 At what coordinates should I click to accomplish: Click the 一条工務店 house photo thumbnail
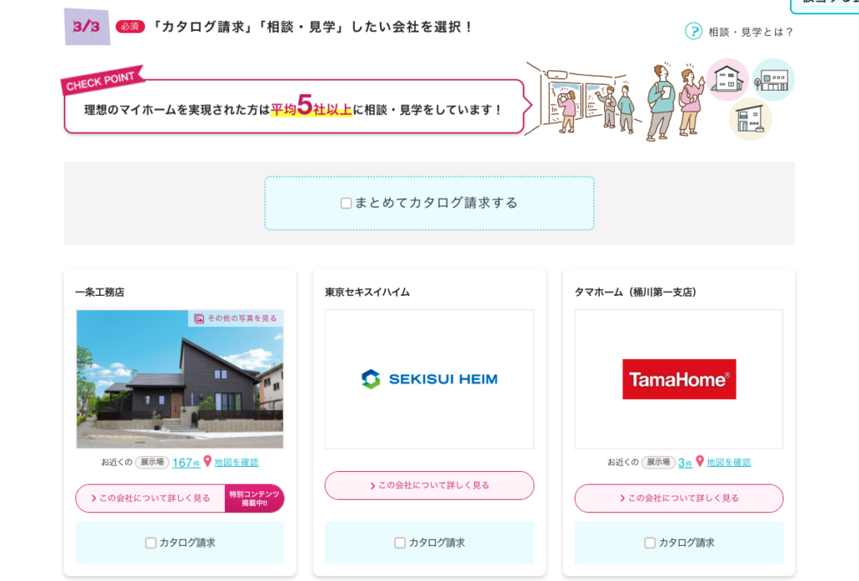click(180, 379)
